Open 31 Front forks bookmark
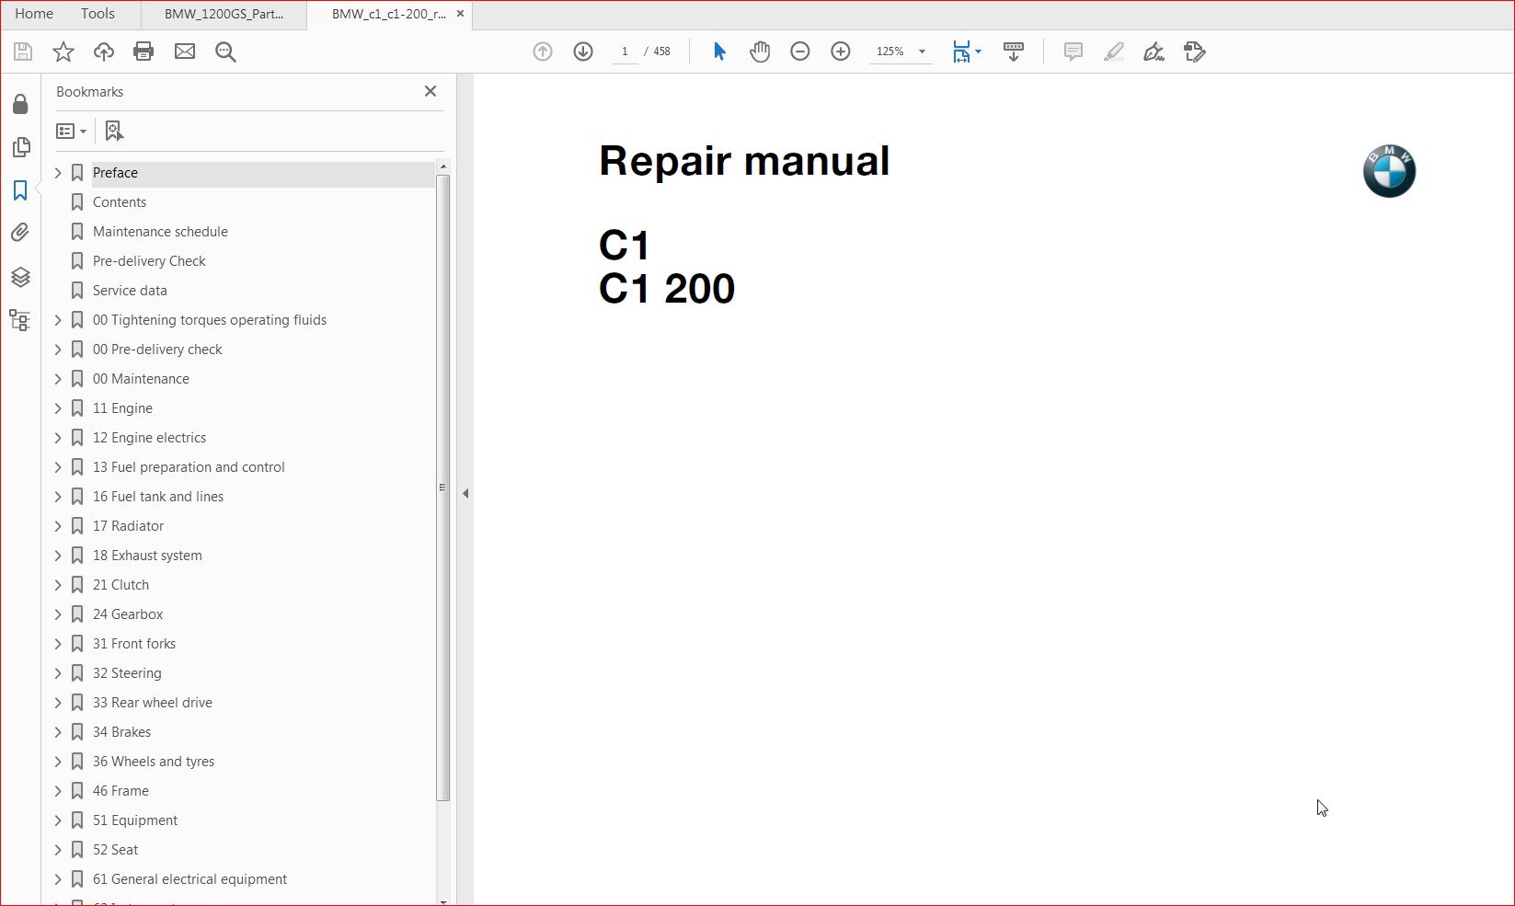The width and height of the screenshot is (1515, 906). coord(134,644)
